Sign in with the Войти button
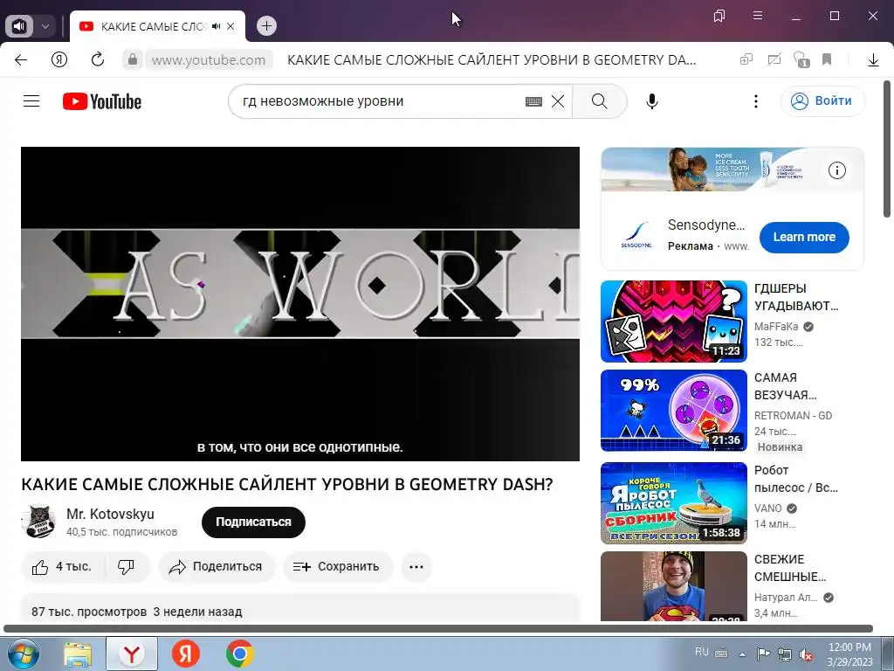This screenshot has width=894, height=671. tap(822, 101)
